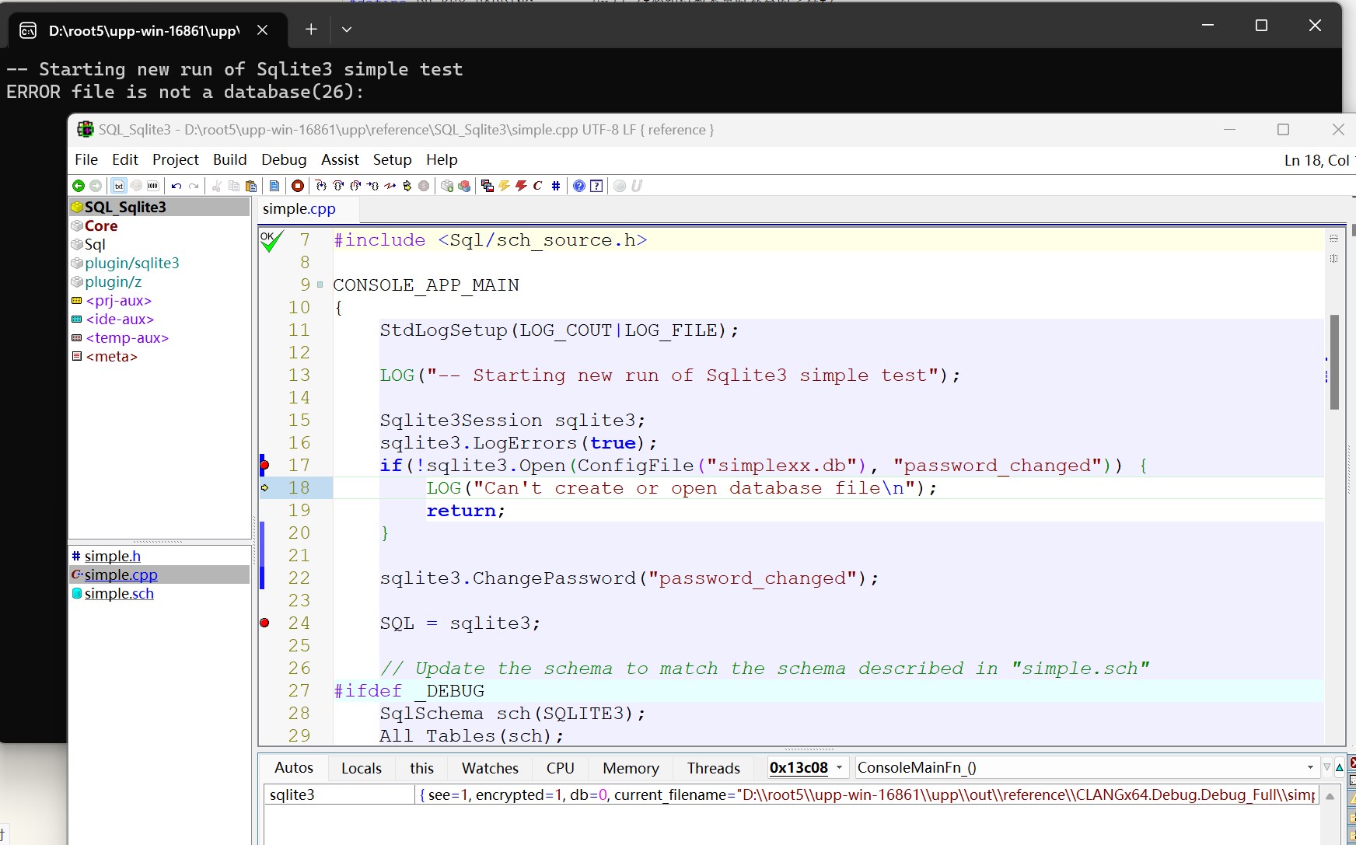Click the Undo arrow in toolbar
1356x845 pixels.
[176, 186]
